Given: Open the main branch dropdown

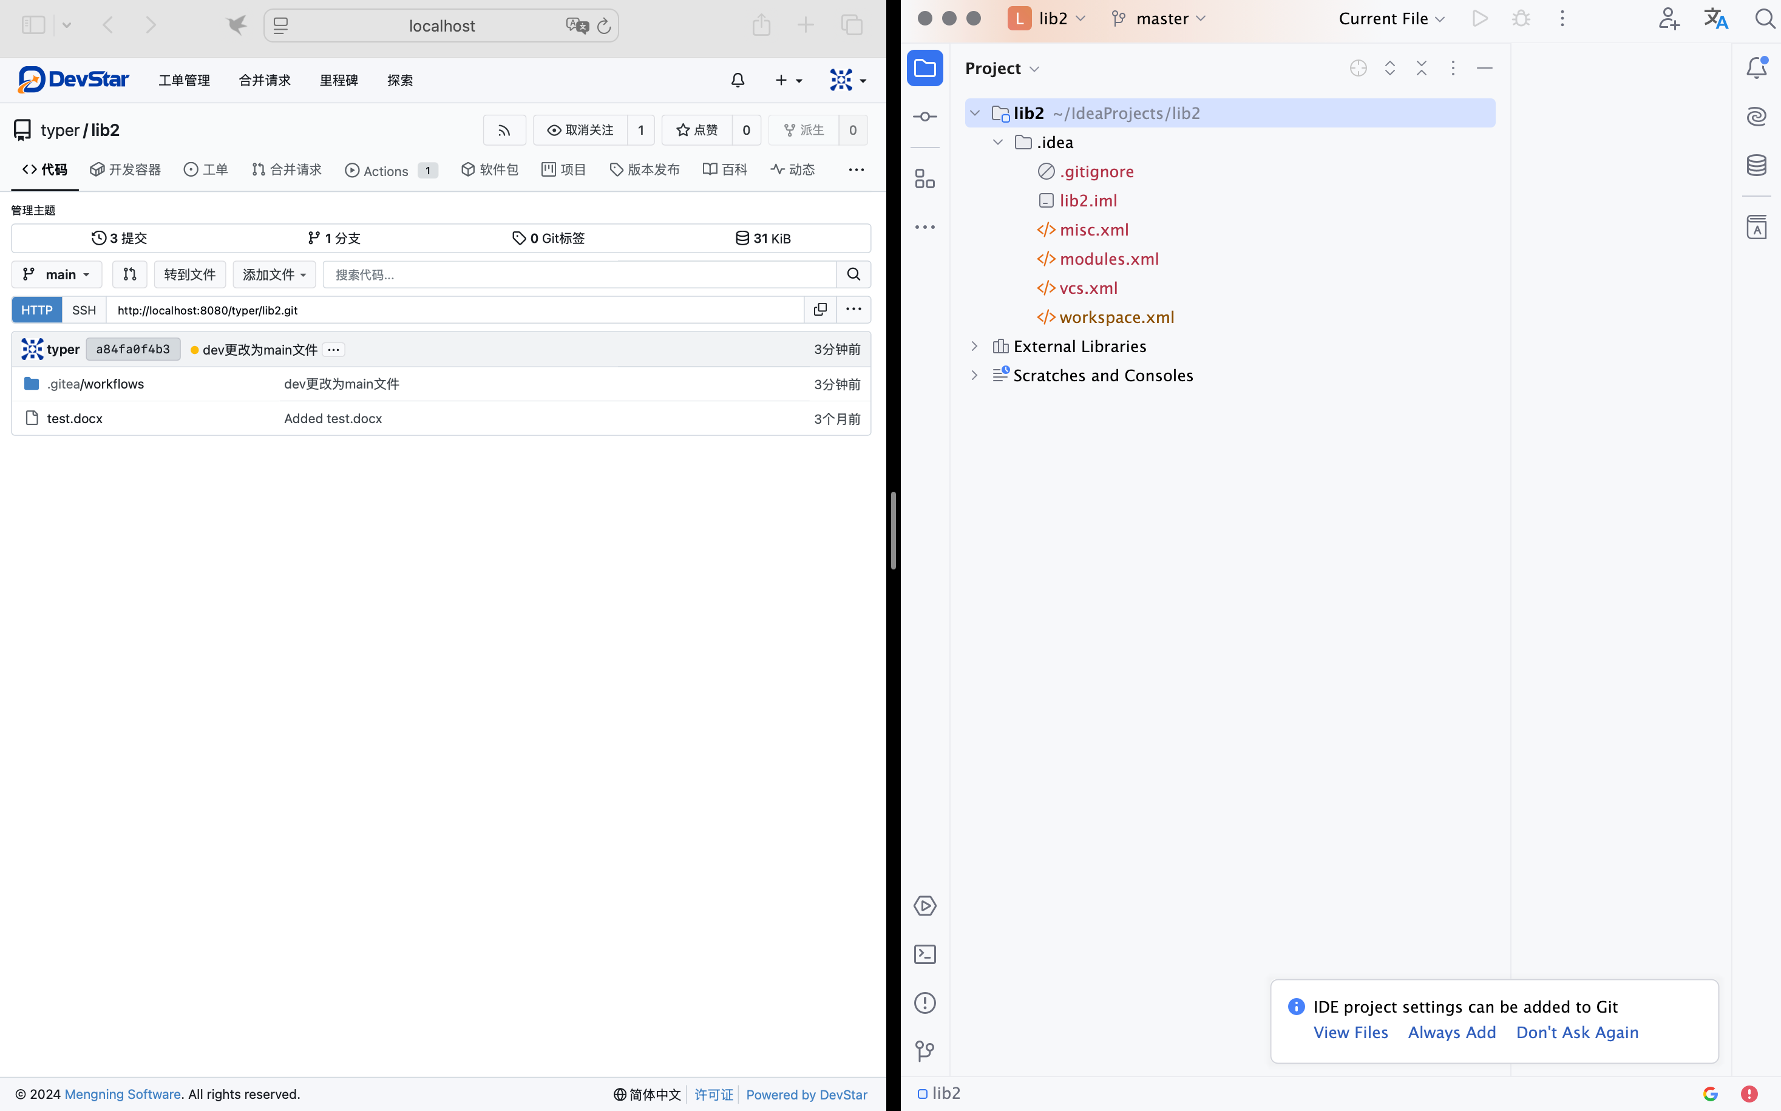Looking at the screenshot, I should [56, 274].
